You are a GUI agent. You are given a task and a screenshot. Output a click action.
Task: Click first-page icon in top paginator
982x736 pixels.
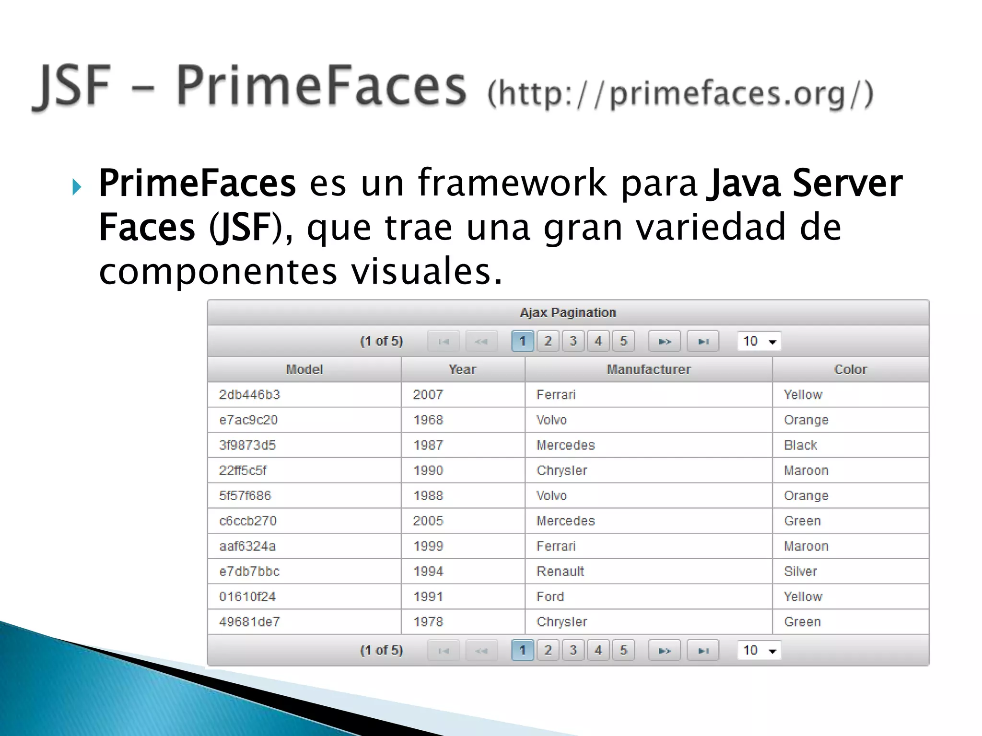point(444,341)
